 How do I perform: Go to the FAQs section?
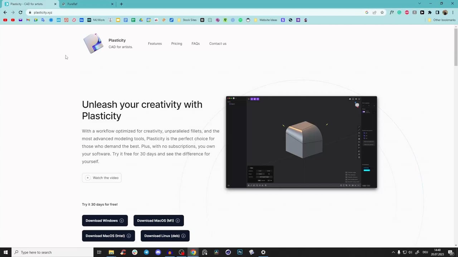coord(195,43)
